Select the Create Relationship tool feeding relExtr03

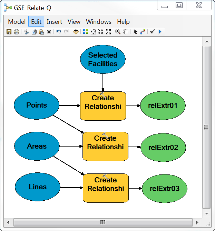(x=106, y=188)
